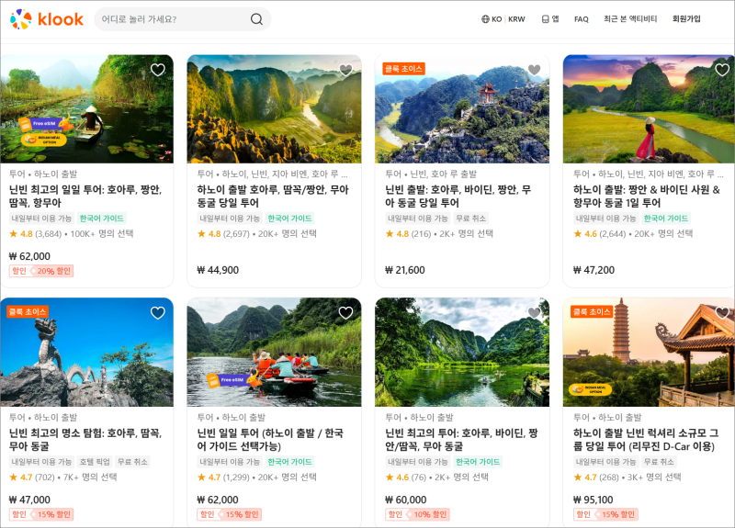Open photo of green lake among mountains
The image size is (735, 528).
point(462,353)
